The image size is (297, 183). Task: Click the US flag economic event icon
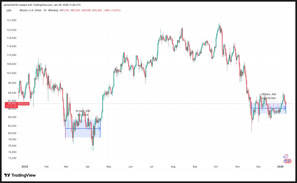coord(287,161)
